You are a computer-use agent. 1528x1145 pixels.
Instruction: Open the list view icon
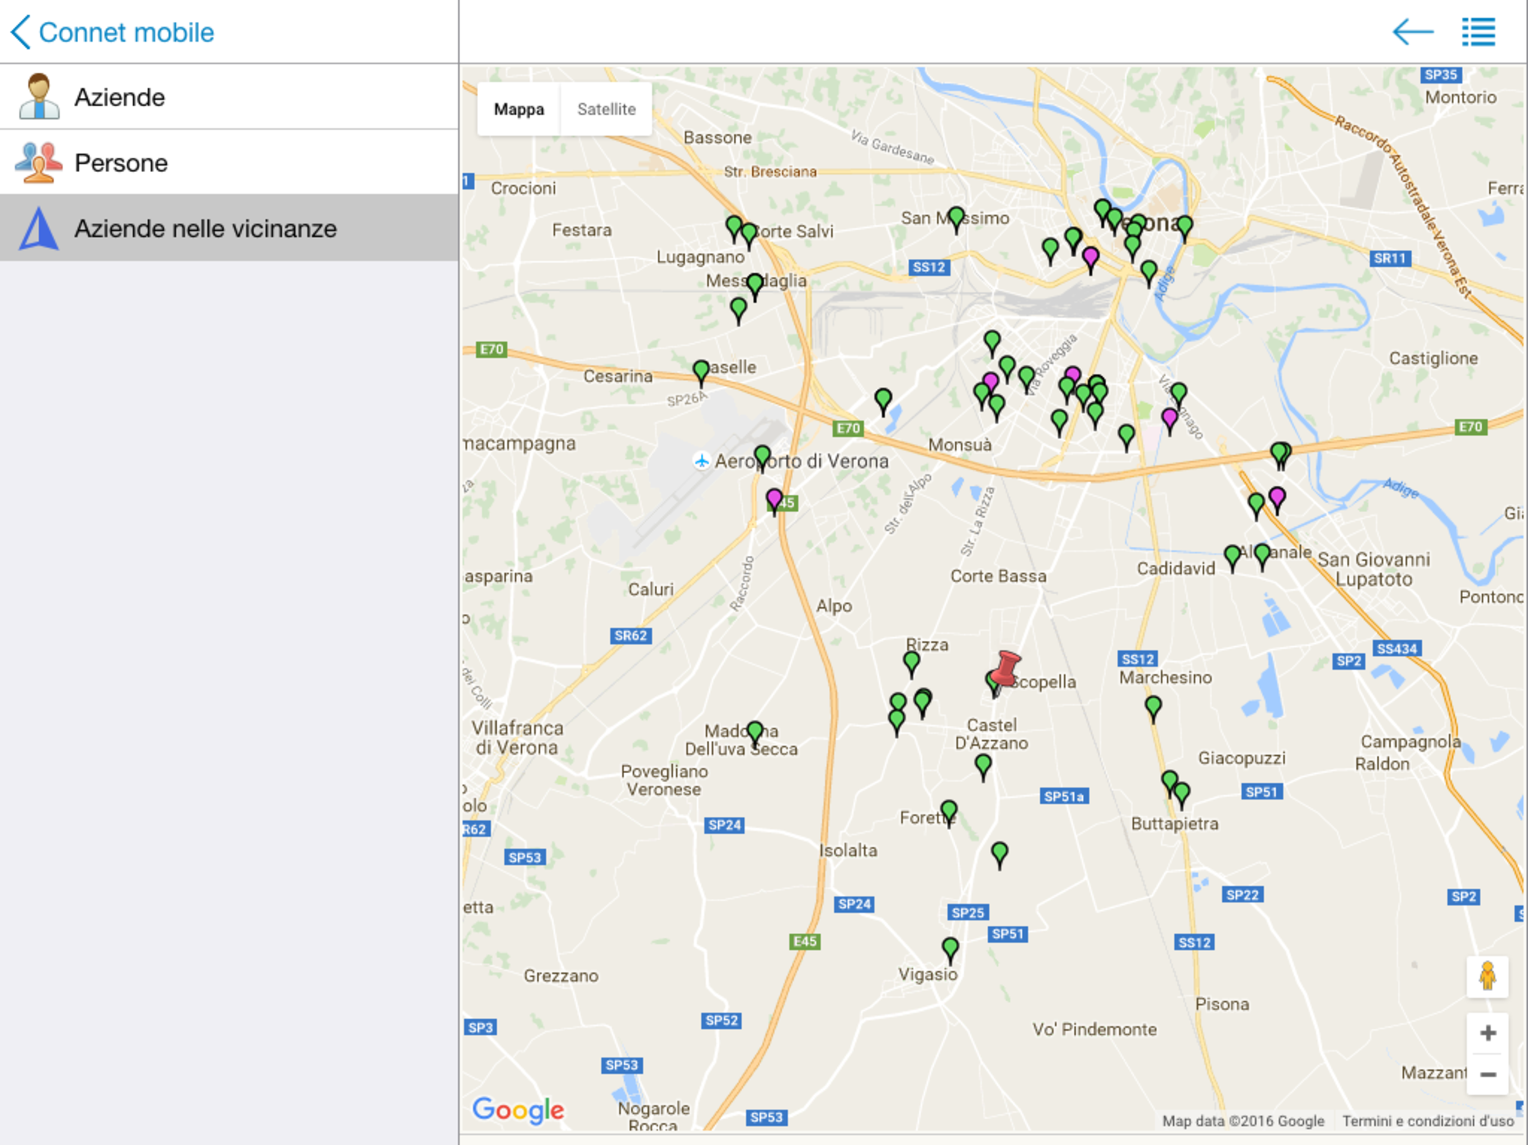tap(1478, 32)
